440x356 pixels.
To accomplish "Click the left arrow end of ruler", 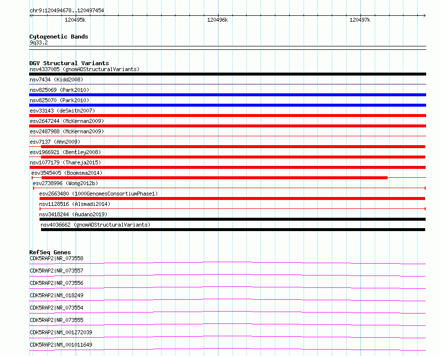I will pyautogui.click(x=31, y=15).
